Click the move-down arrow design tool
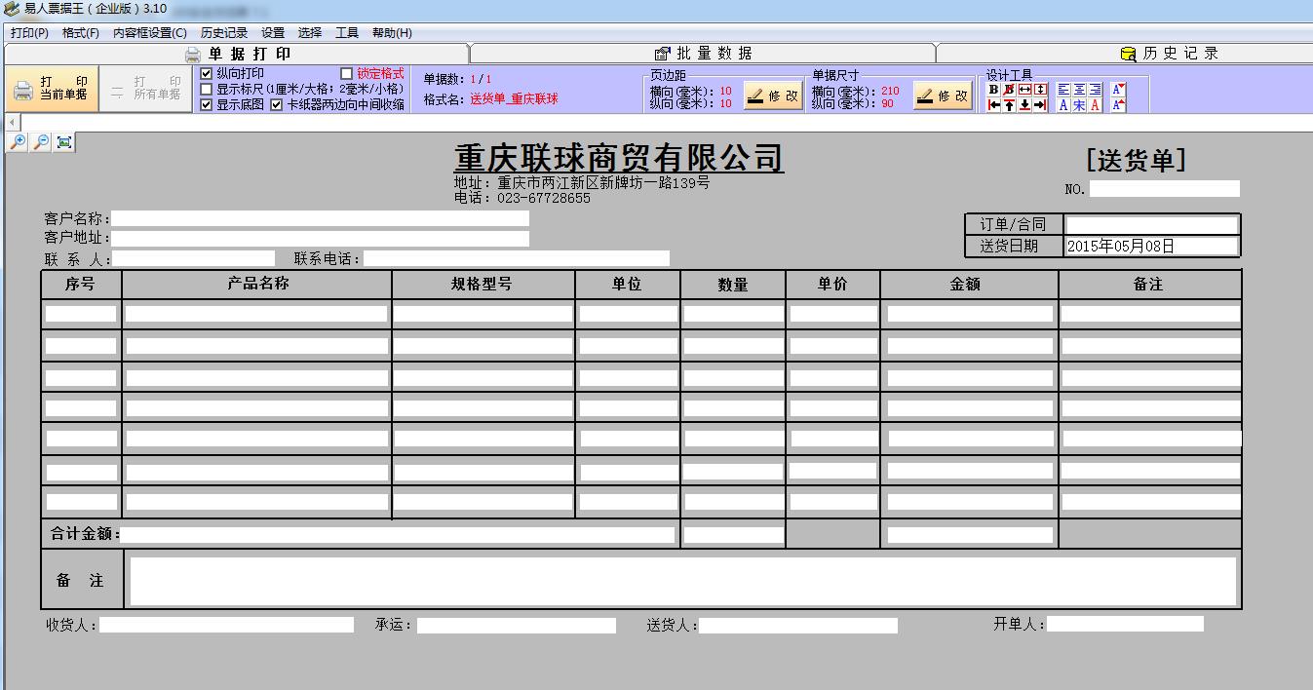 [1024, 105]
